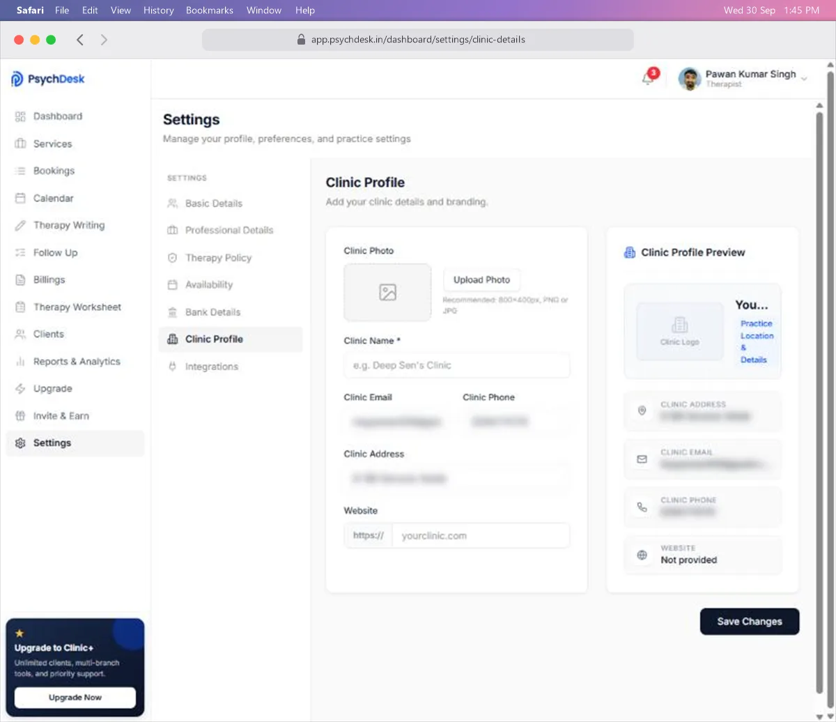Click the browser address bar
836x722 pixels.
[418, 40]
